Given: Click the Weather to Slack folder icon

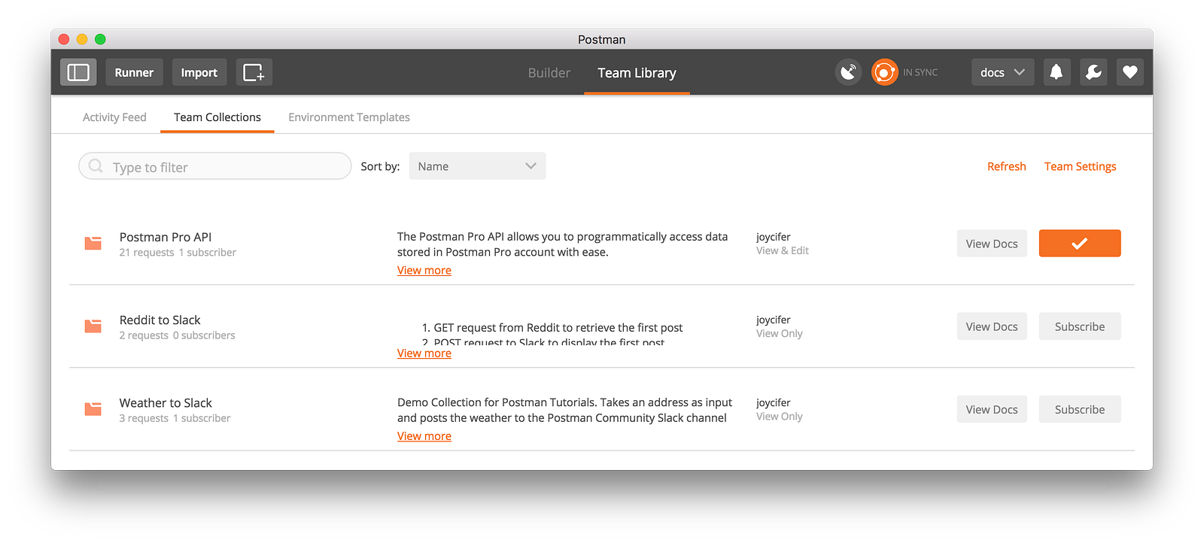Looking at the screenshot, I should click(93, 408).
